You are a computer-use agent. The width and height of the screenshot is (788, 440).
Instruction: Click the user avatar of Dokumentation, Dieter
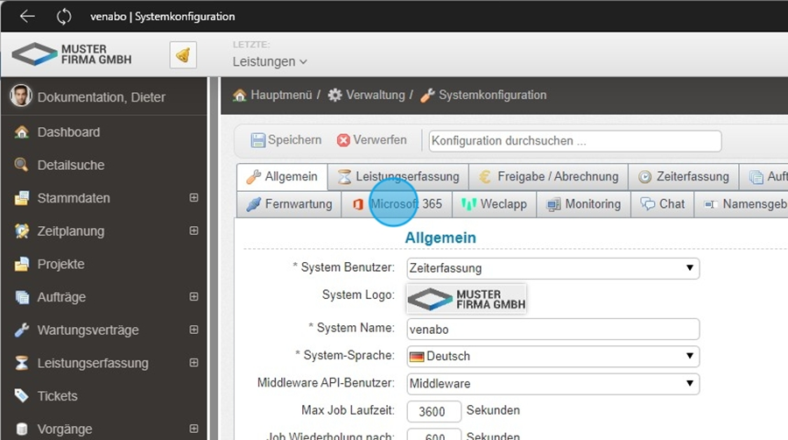tap(21, 96)
